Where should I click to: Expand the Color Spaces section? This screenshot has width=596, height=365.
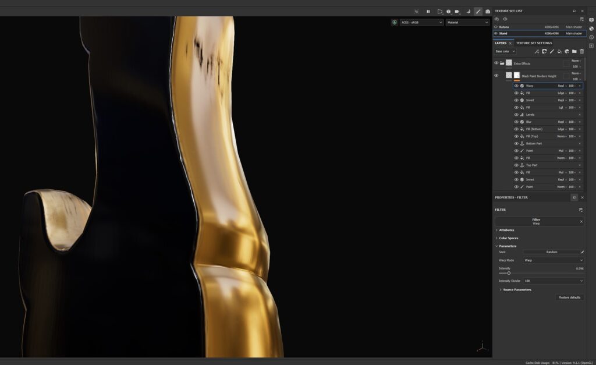(x=508, y=238)
